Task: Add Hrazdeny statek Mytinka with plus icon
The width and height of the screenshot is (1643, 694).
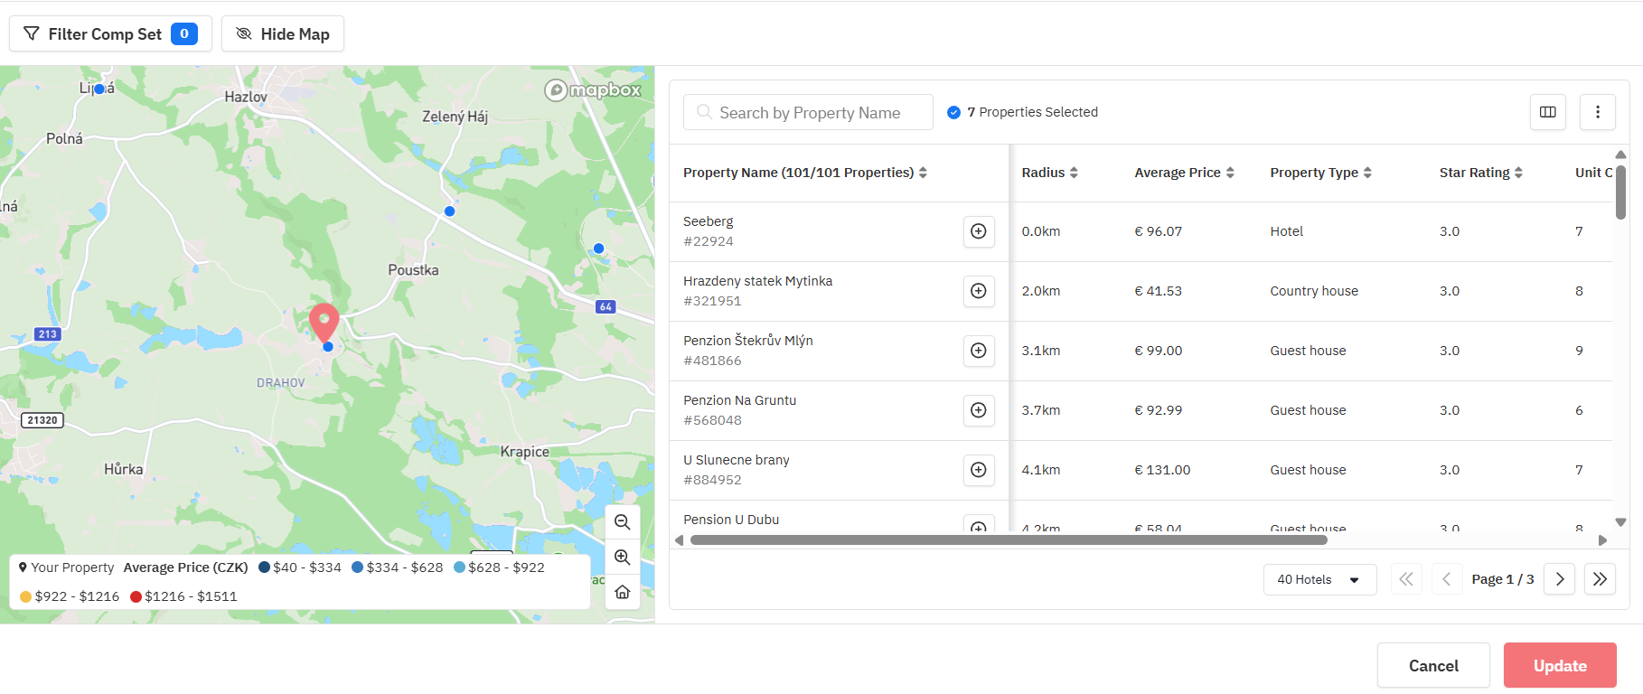Action: tap(978, 291)
